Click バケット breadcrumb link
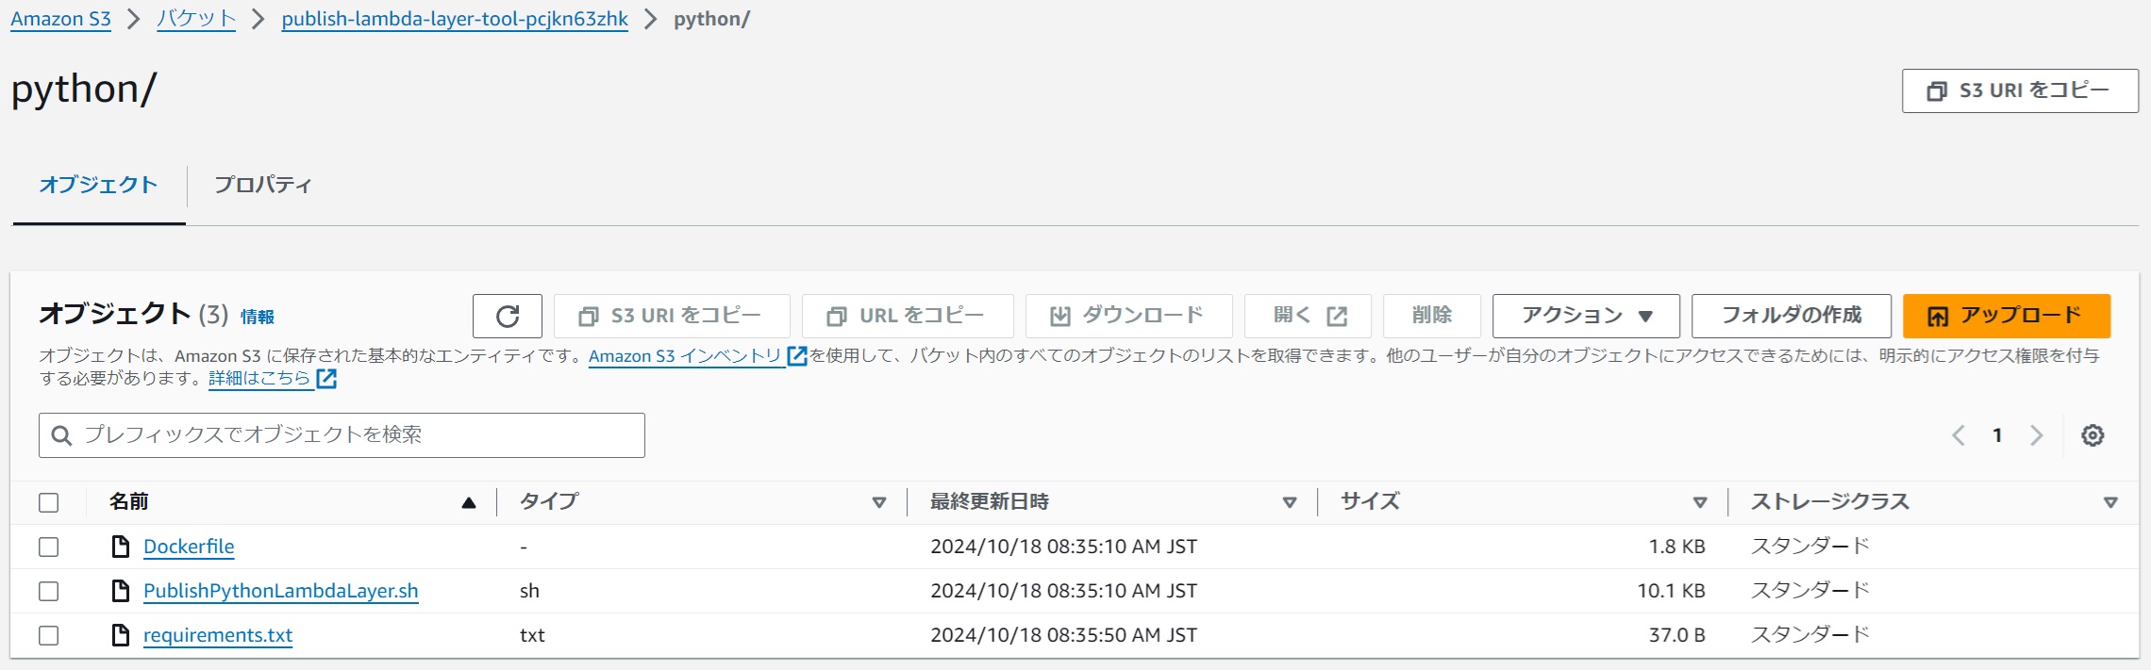The height and width of the screenshot is (670, 2151). (x=195, y=19)
